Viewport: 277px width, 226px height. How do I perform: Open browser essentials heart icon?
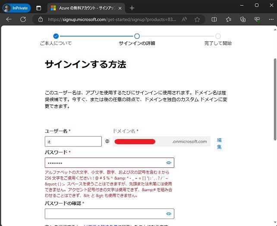click(257, 19)
